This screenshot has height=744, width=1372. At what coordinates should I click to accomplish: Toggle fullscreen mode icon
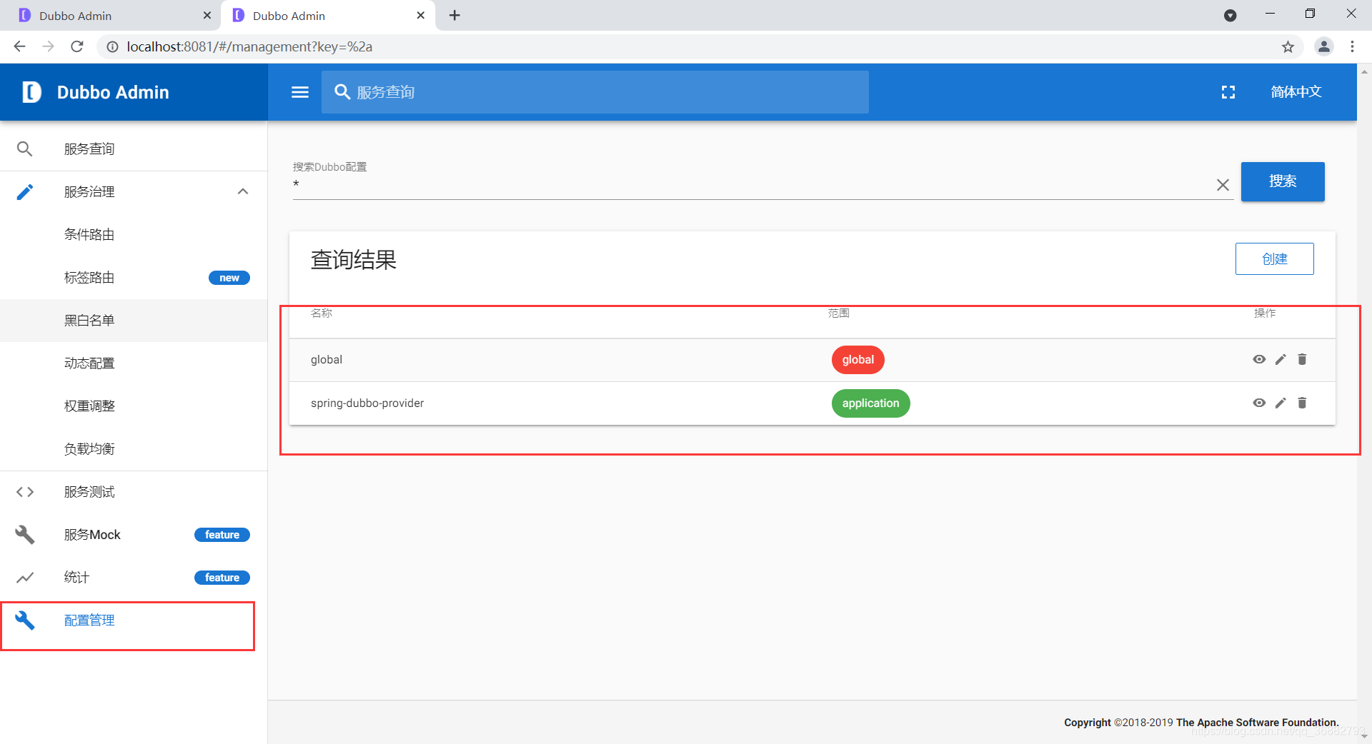click(1228, 92)
